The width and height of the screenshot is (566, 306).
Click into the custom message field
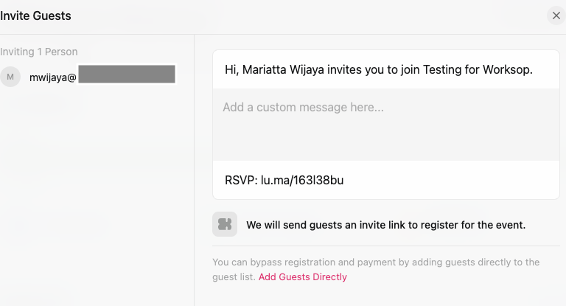pyautogui.click(x=386, y=125)
